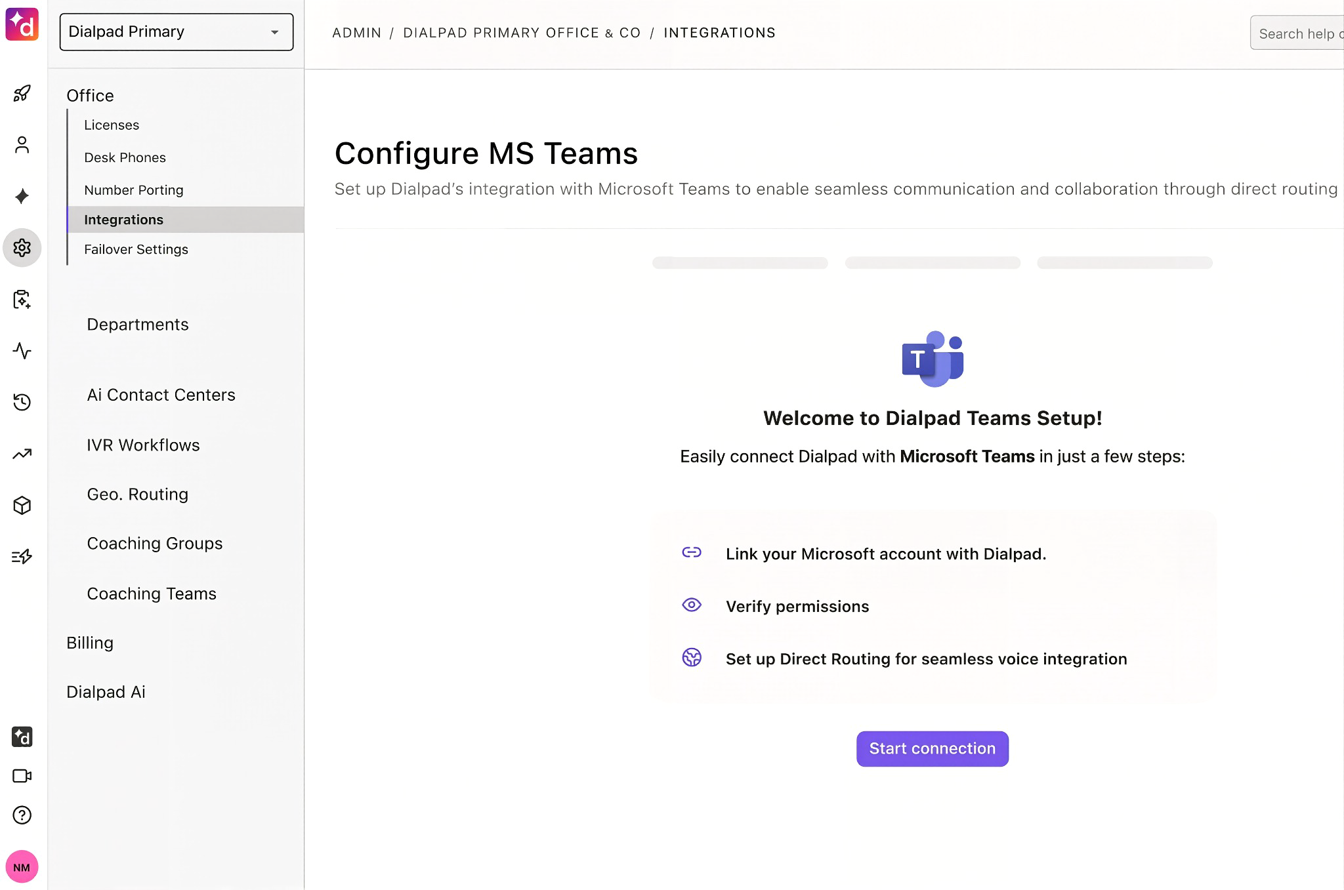Screen dimensions: 1344x890
Task: Open the Dialpad Ai section
Action: 106,692
